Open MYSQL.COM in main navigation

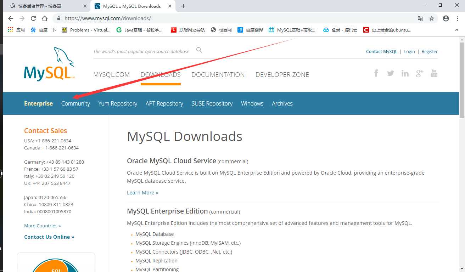(111, 74)
